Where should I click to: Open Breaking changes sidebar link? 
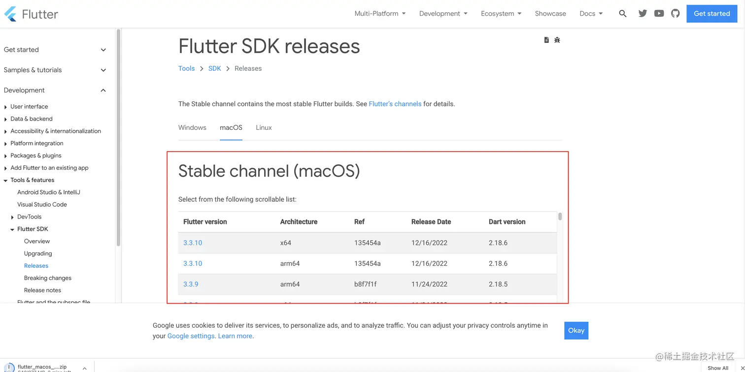point(48,278)
